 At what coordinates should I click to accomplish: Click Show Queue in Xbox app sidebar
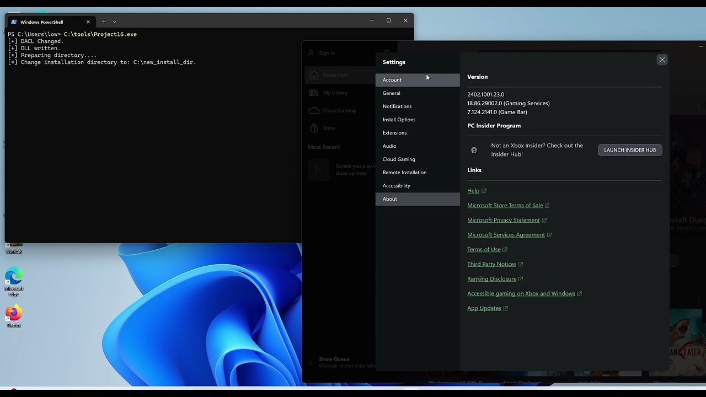point(334,359)
